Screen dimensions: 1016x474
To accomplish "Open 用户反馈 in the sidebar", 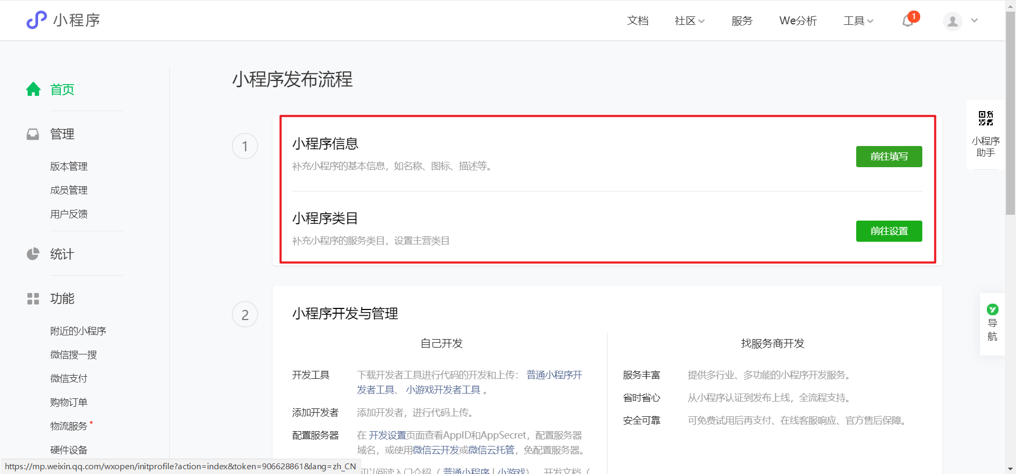I will 69,214.
